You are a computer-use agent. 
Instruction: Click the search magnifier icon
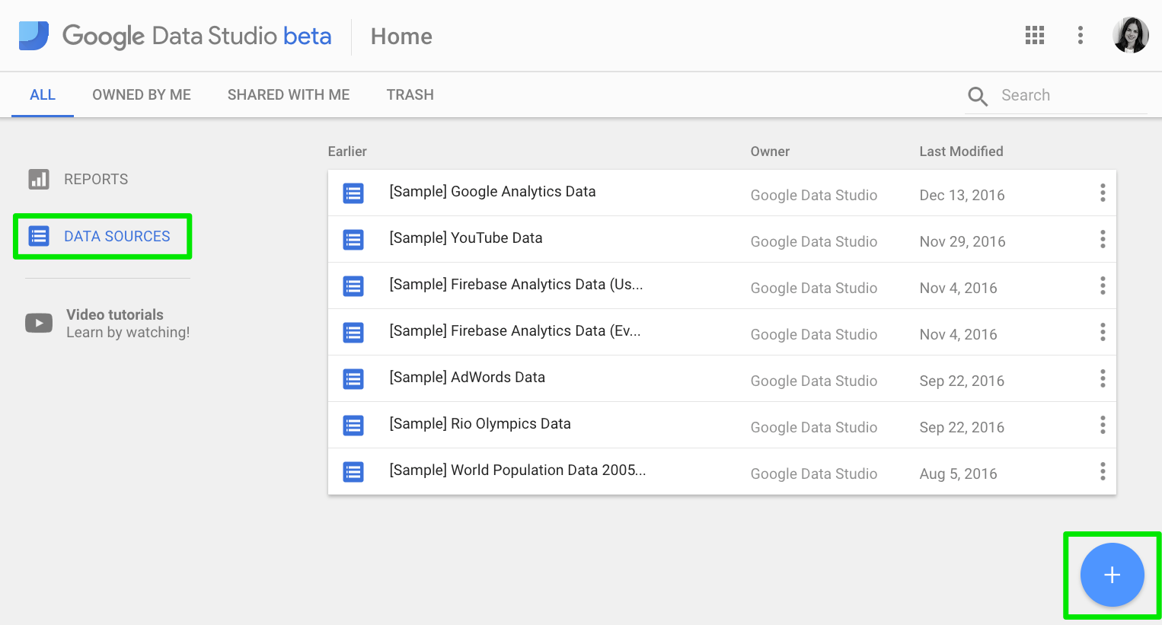click(x=978, y=96)
